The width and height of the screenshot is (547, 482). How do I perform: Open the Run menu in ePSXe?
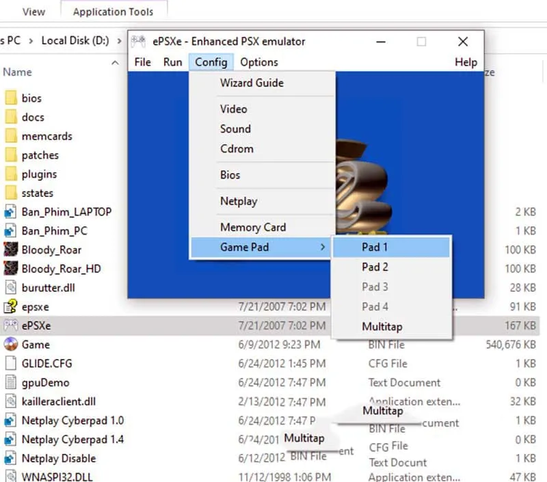[x=173, y=62]
